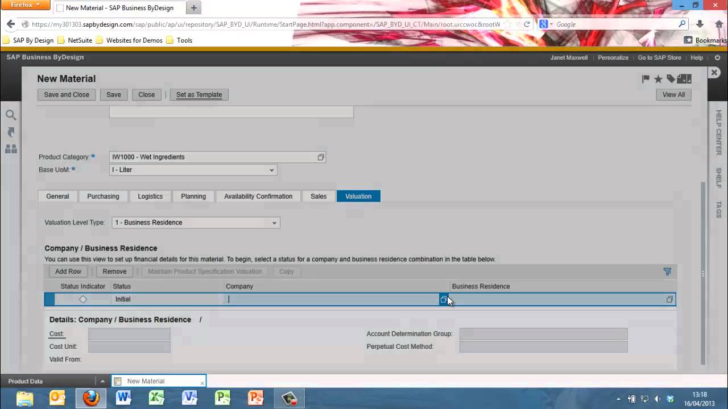Click the vertical scrollbar of the form

703,273
